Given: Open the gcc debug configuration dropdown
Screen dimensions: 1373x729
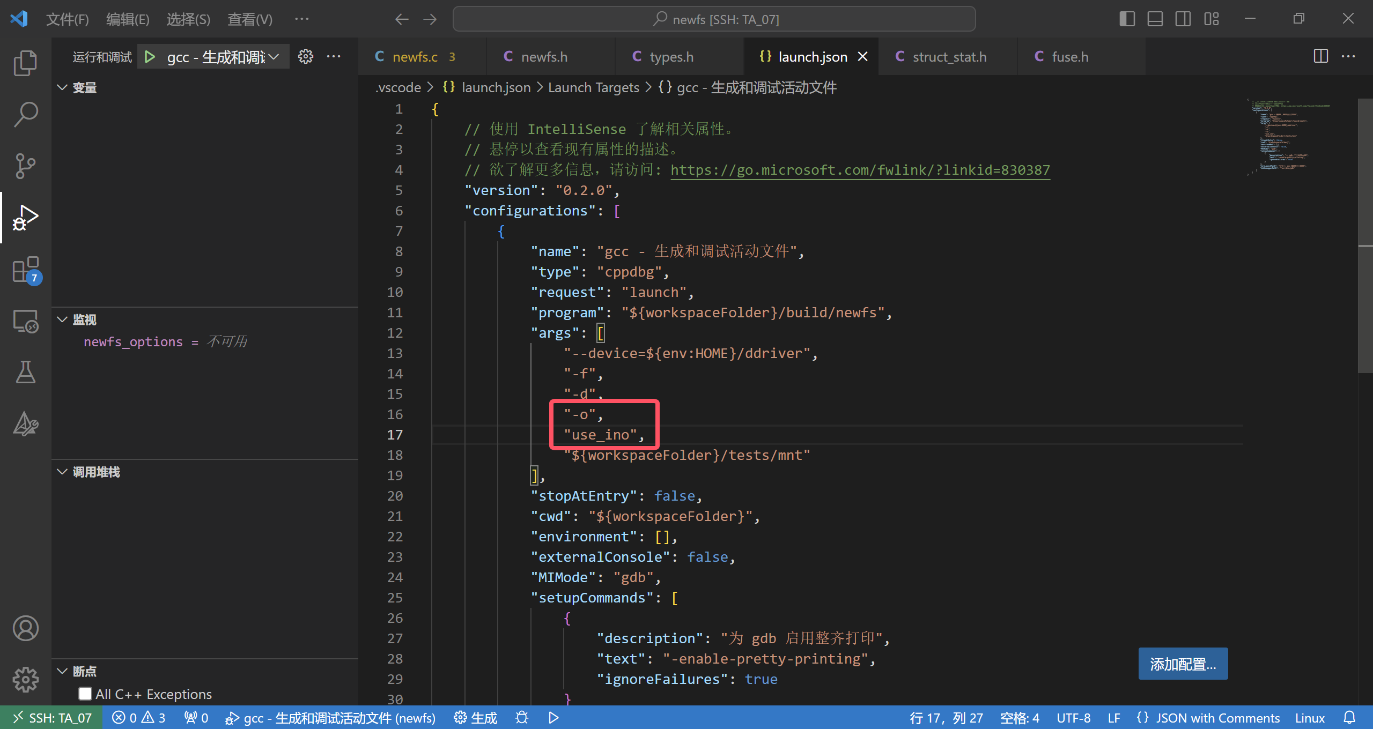Looking at the screenshot, I should point(223,57).
